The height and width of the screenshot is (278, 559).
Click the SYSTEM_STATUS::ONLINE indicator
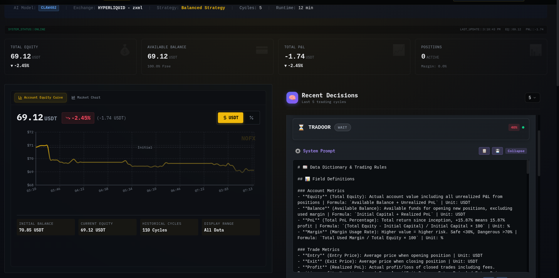pos(27,29)
